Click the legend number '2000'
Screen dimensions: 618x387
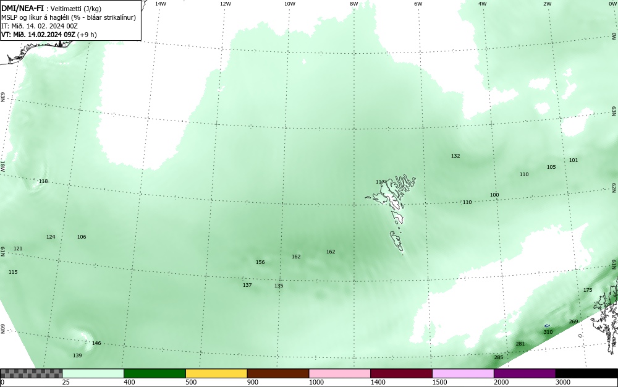pyautogui.click(x=501, y=382)
